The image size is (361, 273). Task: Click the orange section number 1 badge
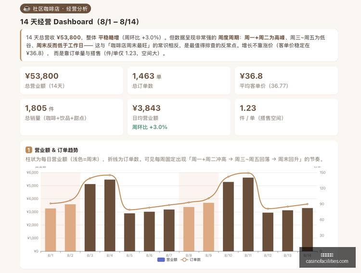28,150
